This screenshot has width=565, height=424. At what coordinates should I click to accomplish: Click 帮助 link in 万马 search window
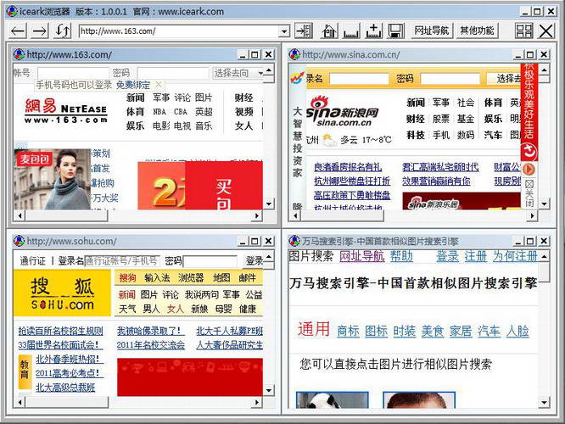(x=402, y=256)
